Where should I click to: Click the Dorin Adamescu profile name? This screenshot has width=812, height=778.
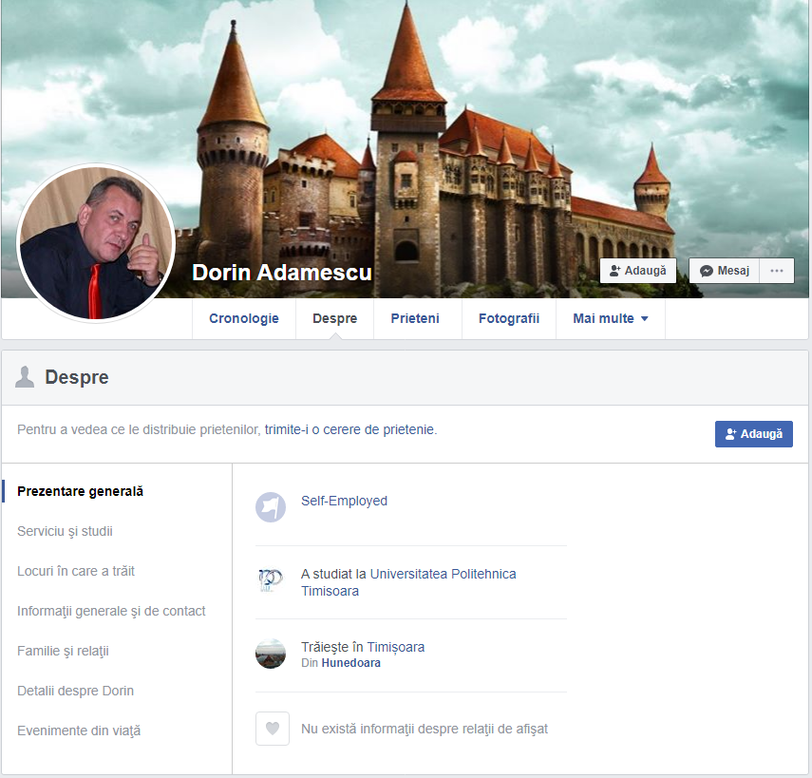coord(282,272)
